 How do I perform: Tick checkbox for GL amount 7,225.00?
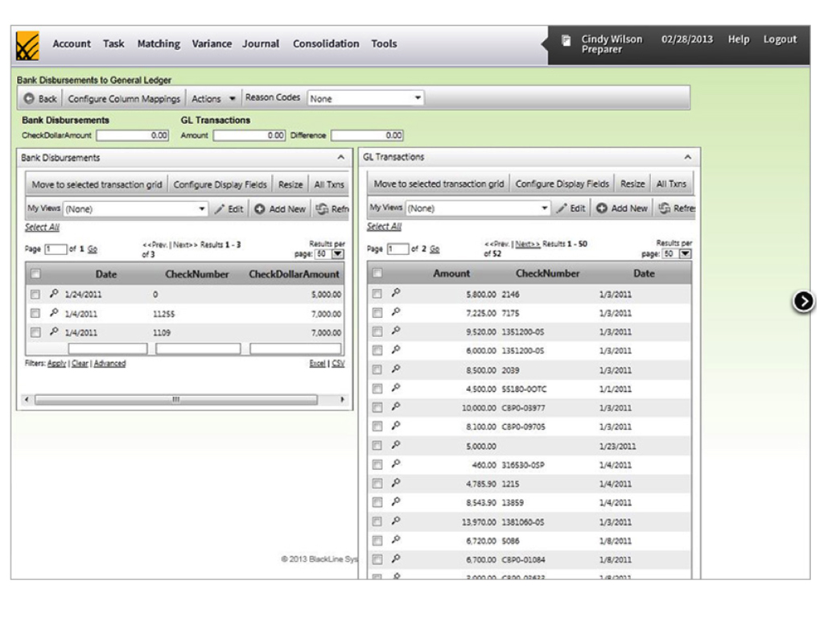[377, 313]
